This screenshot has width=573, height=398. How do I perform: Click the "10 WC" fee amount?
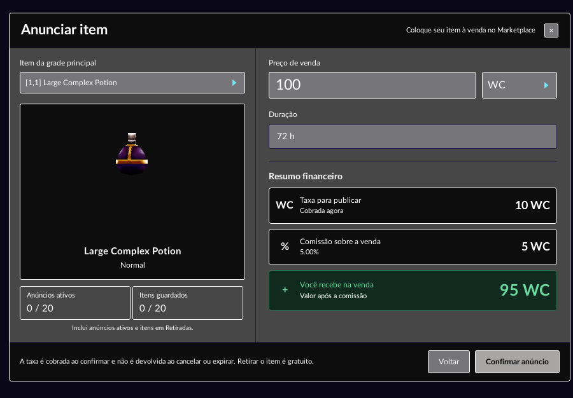(x=532, y=205)
